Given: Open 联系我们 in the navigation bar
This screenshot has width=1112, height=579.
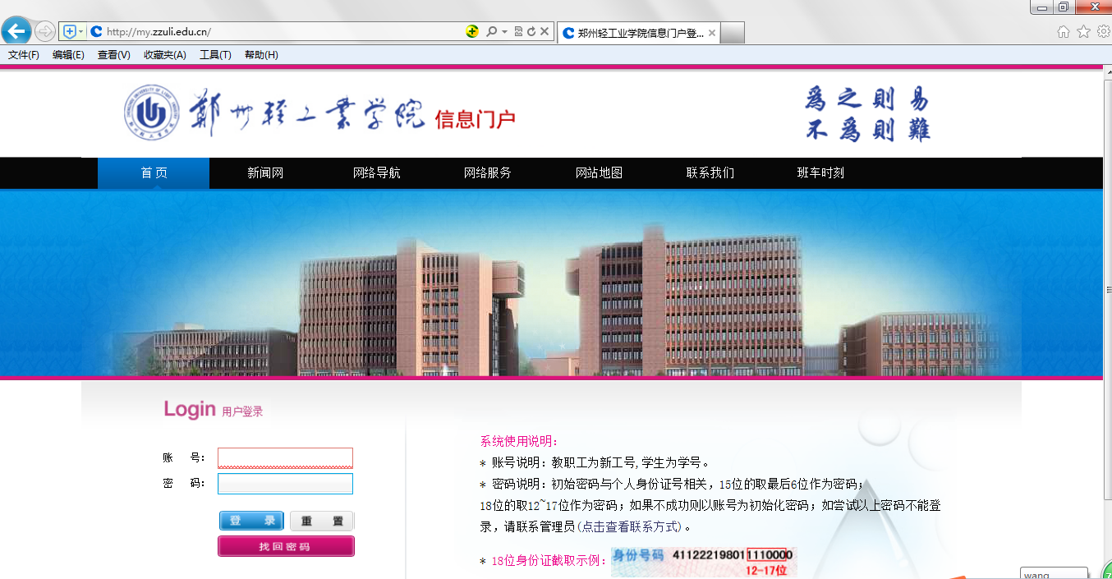Looking at the screenshot, I should point(710,173).
